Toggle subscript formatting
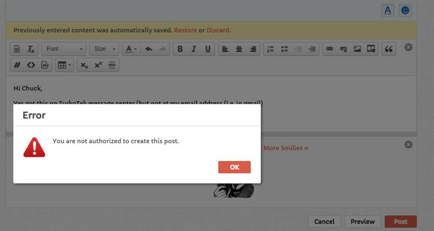This screenshot has height=231, width=434. point(84,65)
